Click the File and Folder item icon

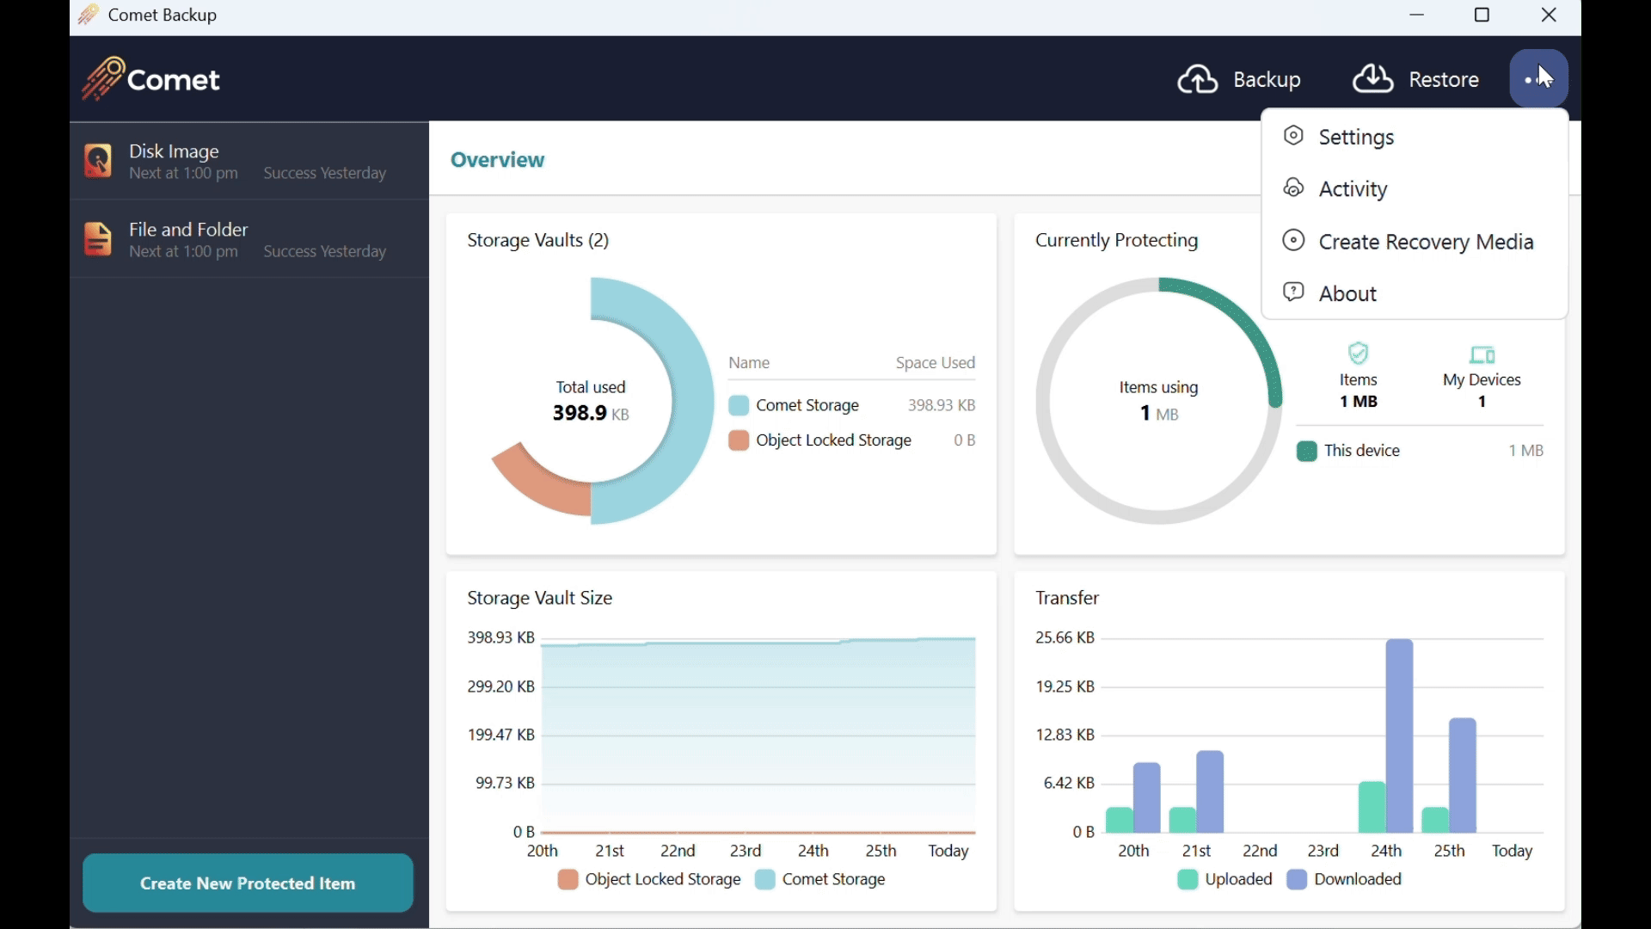[98, 239]
